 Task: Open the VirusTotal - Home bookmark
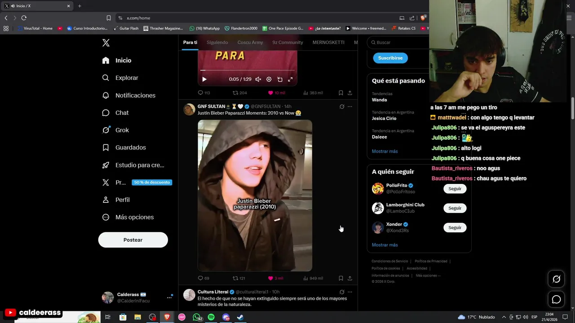pyautogui.click(x=35, y=28)
